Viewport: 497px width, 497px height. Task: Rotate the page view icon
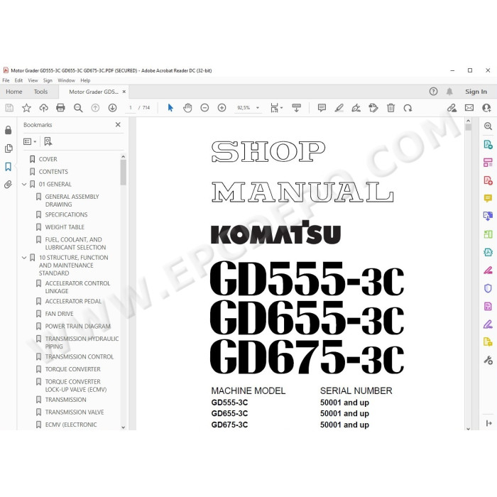coord(408,108)
